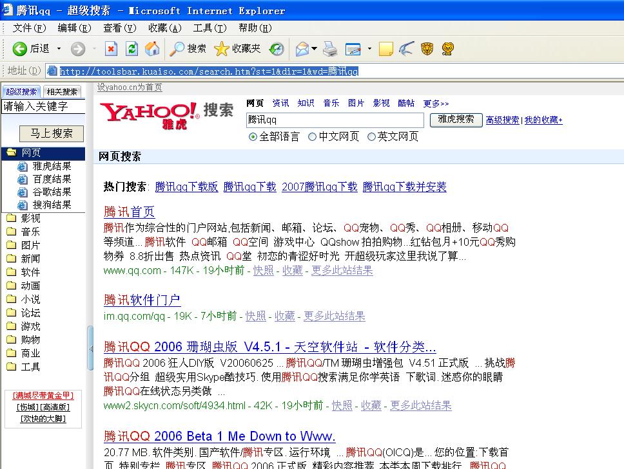Click the History clock icon
The height and width of the screenshot is (469, 624).
276,49
